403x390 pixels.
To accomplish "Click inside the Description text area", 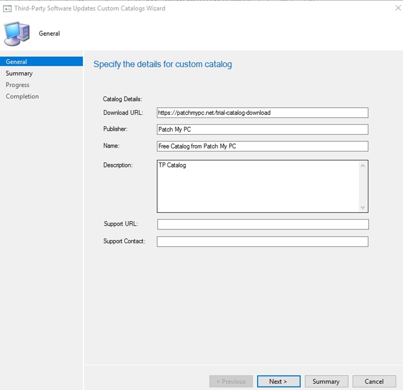I will pyautogui.click(x=257, y=186).
